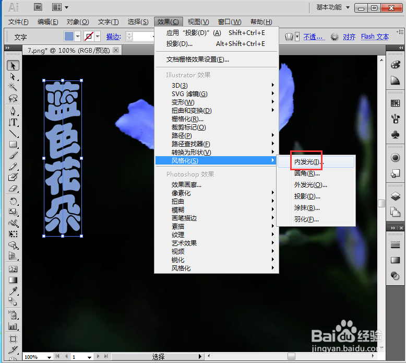Expand the fill color swatch dropdown
This screenshot has width=406, height=363.
[78, 37]
